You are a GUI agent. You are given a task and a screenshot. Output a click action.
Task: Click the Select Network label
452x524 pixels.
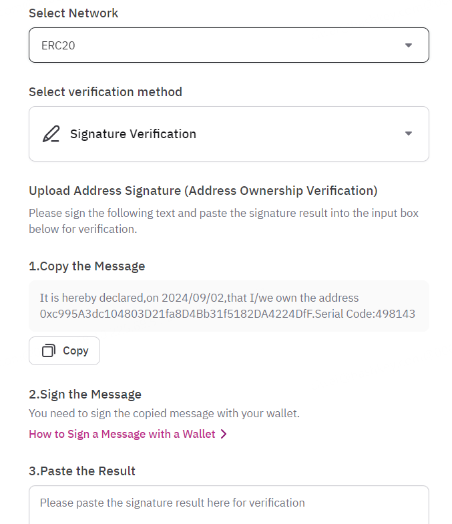(73, 13)
